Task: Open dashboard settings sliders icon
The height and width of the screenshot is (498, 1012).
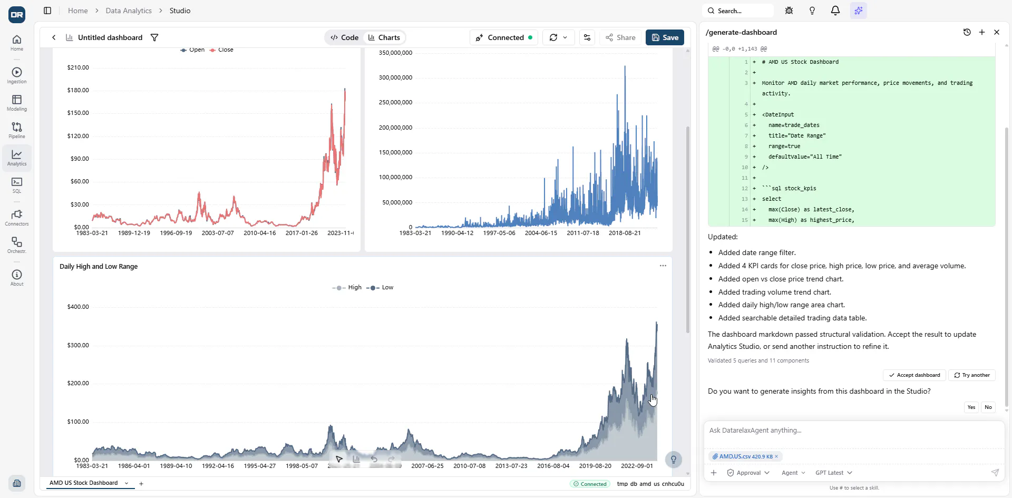Action: pyautogui.click(x=587, y=37)
